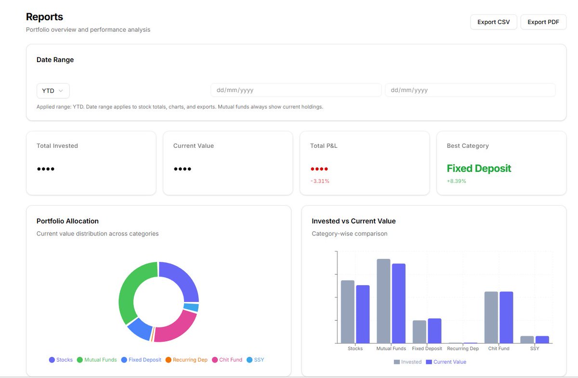Focus the end date dd/mm/yyyy field
The image size is (578, 378).
pyautogui.click(x=470, y=90)
